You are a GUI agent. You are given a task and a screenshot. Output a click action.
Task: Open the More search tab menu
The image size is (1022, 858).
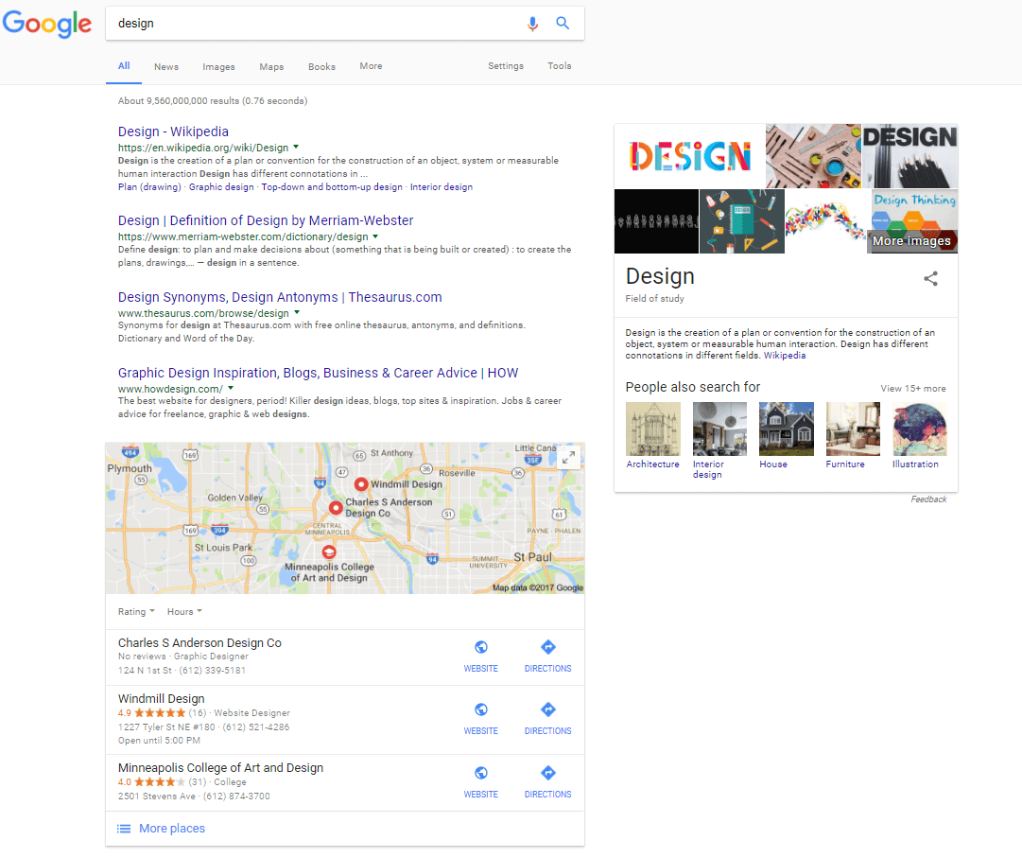(x=371, y=66)
